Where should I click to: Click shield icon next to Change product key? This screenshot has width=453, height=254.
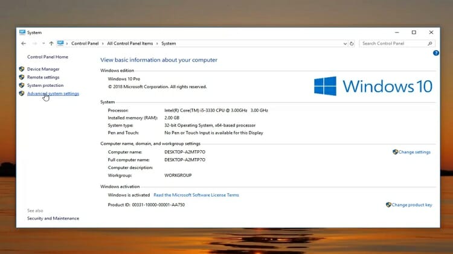pyautogui.click(x=388, y=205)
